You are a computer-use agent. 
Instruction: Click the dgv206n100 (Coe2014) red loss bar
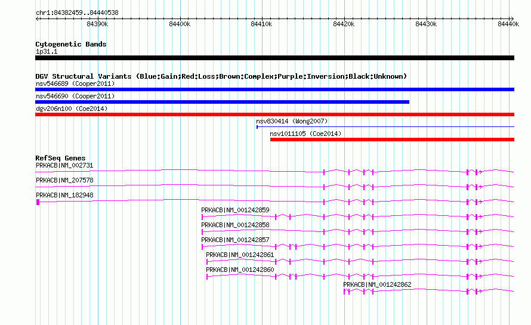pyautogui.click(x=274, y=114)
